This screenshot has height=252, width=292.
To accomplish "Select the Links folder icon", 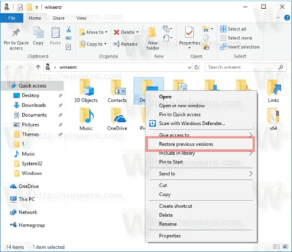I will click(274, 88).
